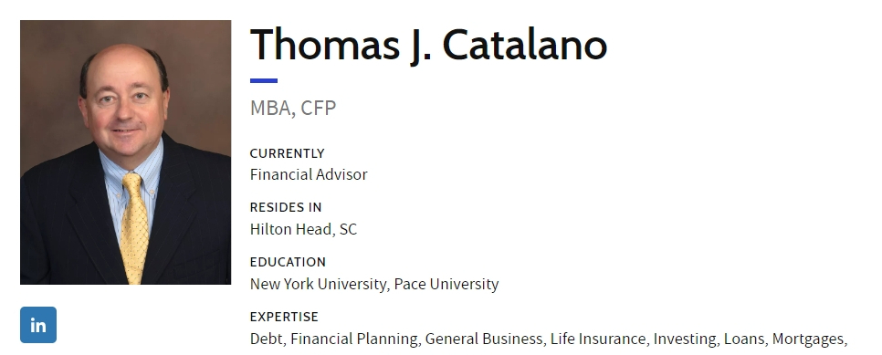Click the RESIDES IN label
Viewport: 882px width, 355px height.
click(286, 207)
